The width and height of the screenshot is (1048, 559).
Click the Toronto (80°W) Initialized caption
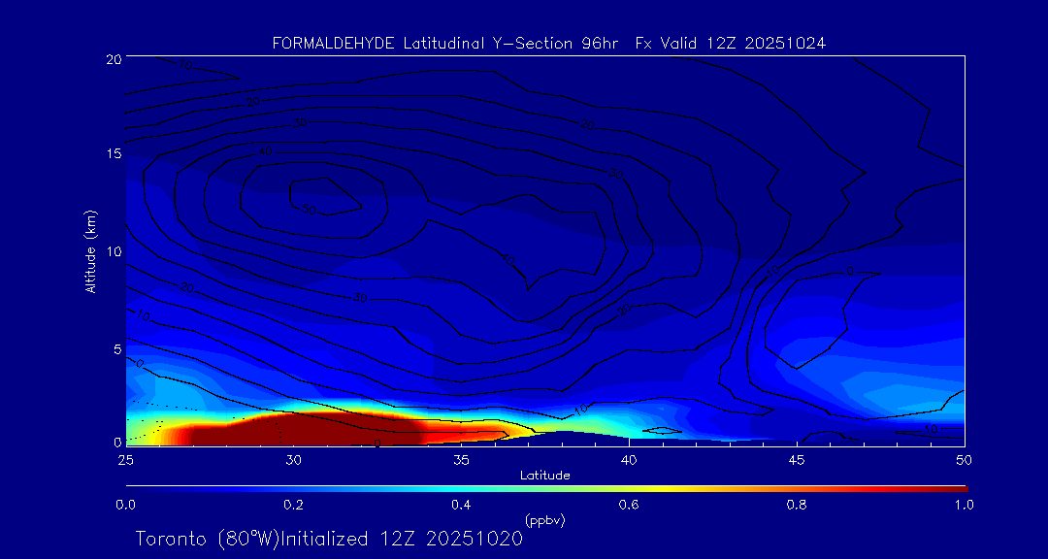329,539
